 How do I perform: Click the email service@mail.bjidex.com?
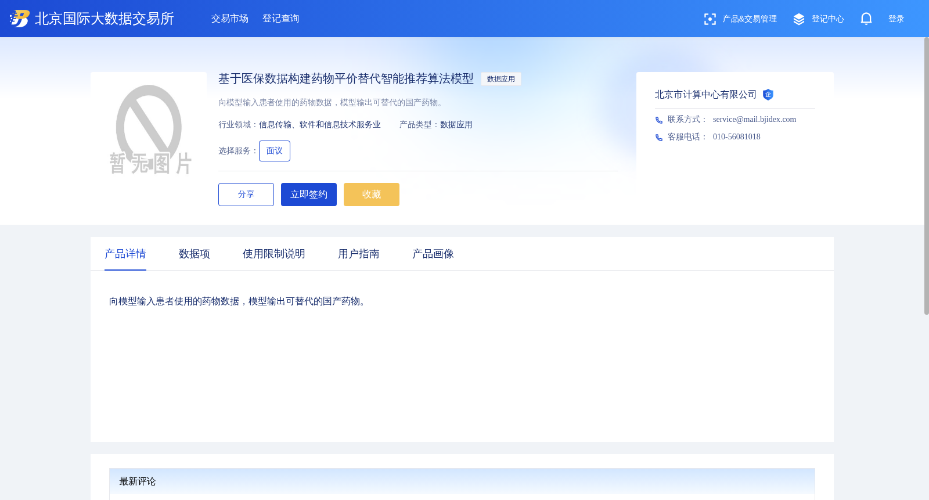[755, 120]
